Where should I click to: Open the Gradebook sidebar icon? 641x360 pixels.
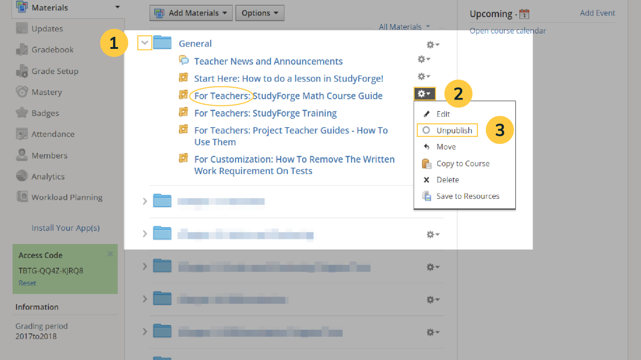pos(22,49)
